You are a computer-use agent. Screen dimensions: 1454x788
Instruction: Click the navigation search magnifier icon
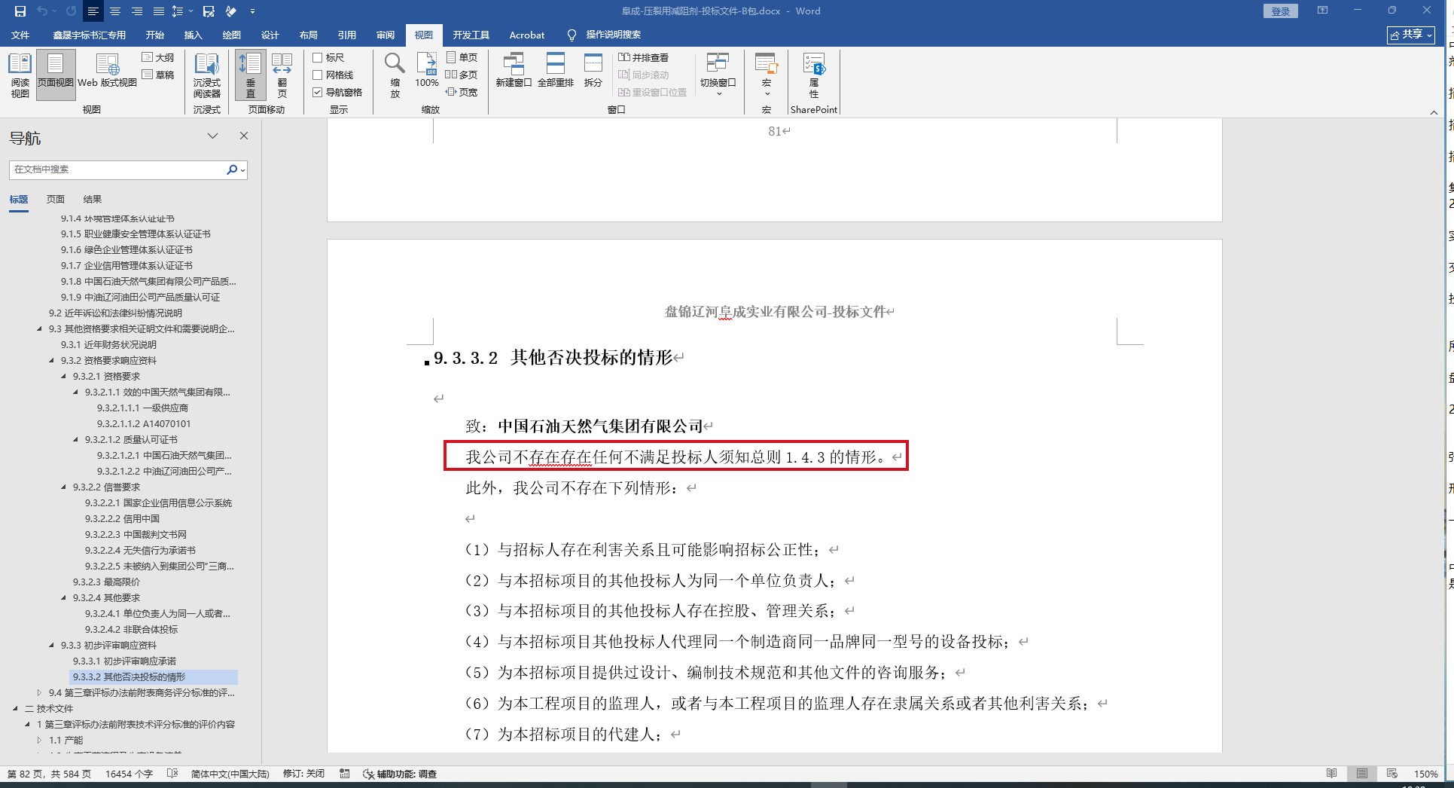click(x=232, y=170)
